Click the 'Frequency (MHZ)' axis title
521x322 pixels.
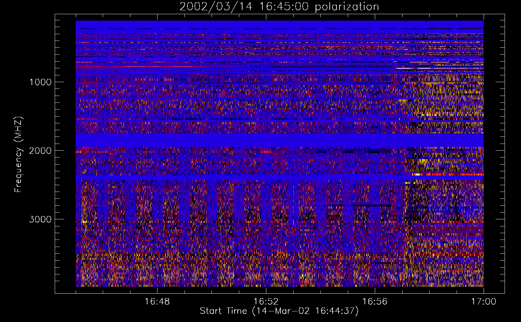19,155
